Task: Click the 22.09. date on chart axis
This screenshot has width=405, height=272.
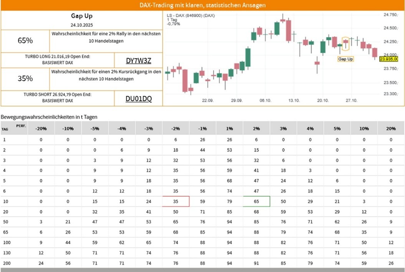Action: 208,100
